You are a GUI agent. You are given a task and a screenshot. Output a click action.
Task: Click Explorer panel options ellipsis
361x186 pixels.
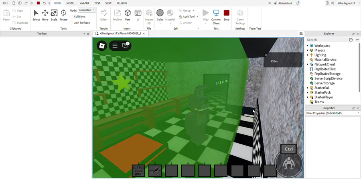pos(357,40)
